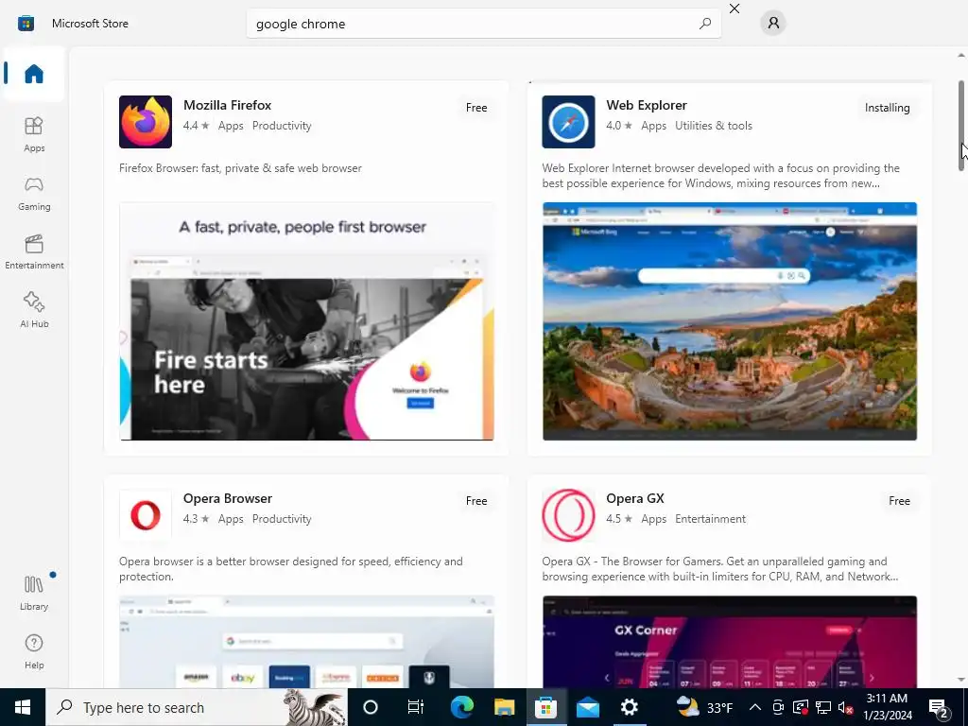Image resolution: width=968 pixels, height=726 pixels.
Task: Show hidden system tray icons
Action: 755,707
